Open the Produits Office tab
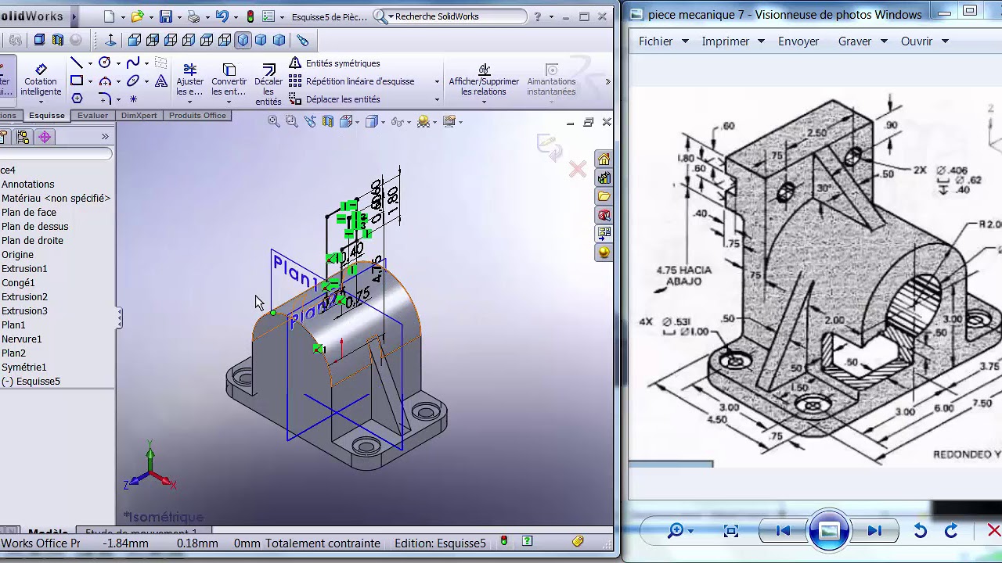This screenshot has width=1002, height=563. 197,116
